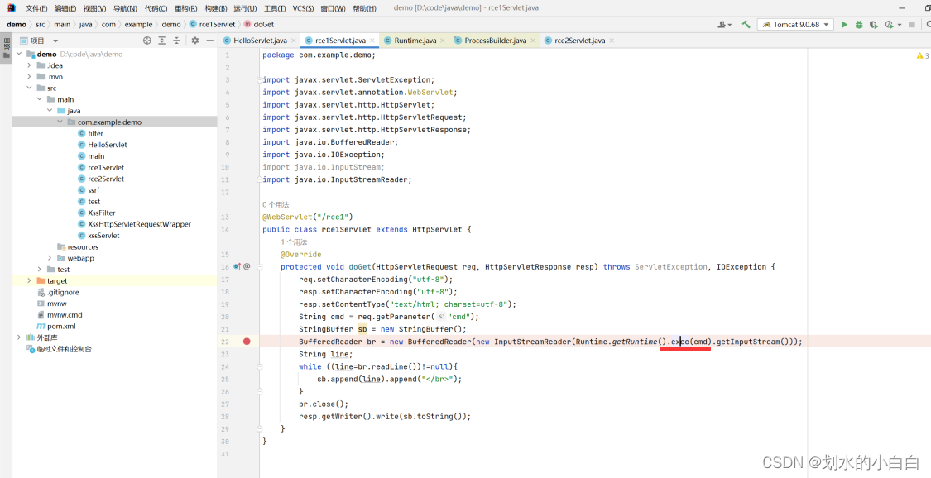Image resolution: width=931 pixels, height=478 pixels.
Task: Open project panel gear settings
Action: coord(194,41)
